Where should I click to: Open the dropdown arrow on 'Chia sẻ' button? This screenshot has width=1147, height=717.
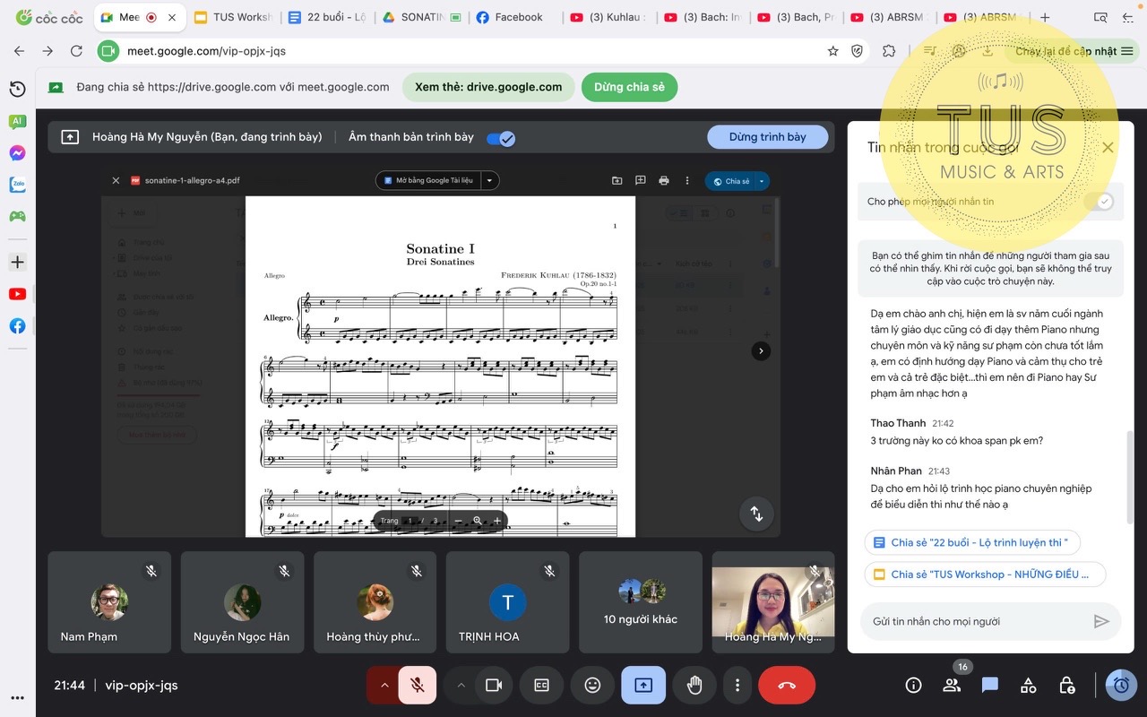coord(762,181)
